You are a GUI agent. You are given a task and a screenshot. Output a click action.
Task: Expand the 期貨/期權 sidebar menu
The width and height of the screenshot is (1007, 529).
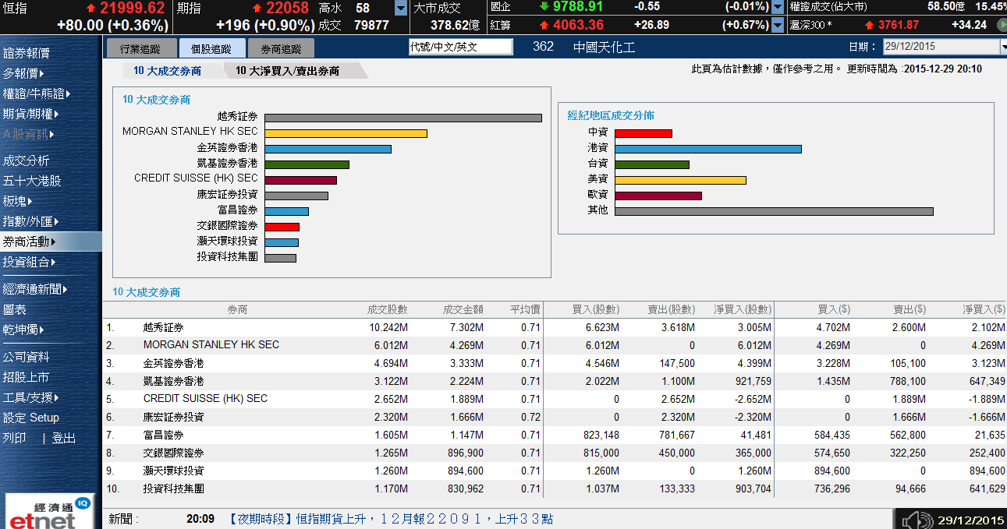pos(31,114)
